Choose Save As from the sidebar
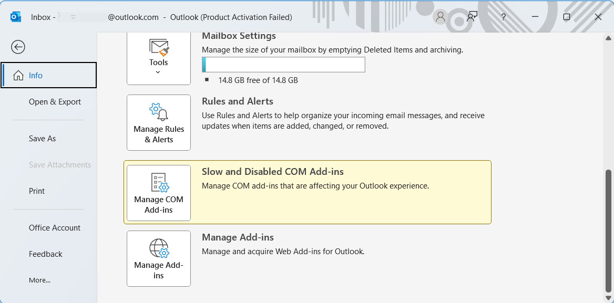 pyautogui.click(x=42, y=138)
